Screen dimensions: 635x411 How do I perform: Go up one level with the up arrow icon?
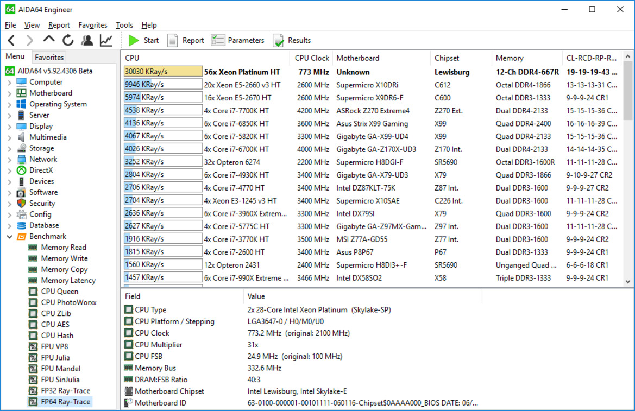[48, 40]
